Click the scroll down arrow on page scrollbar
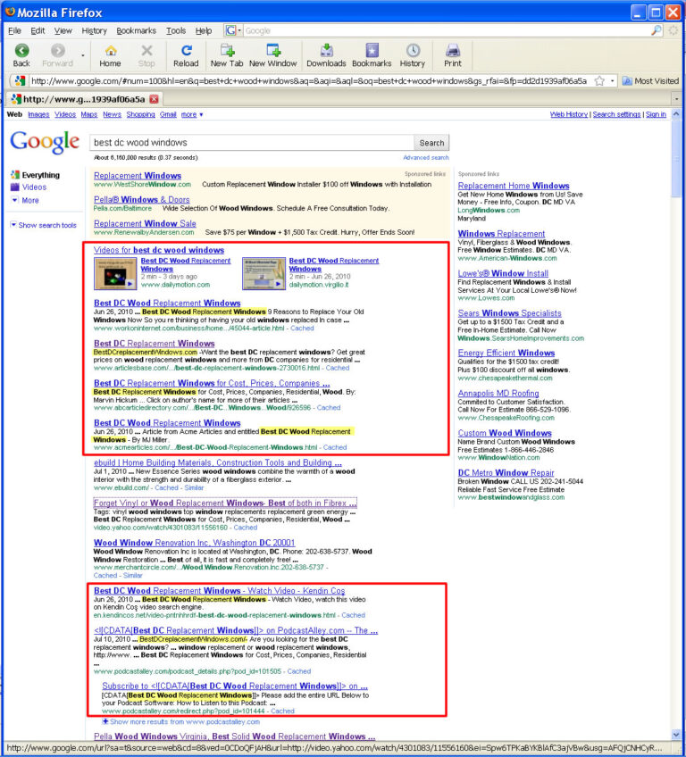686x757 pixels. pos(676,735)
